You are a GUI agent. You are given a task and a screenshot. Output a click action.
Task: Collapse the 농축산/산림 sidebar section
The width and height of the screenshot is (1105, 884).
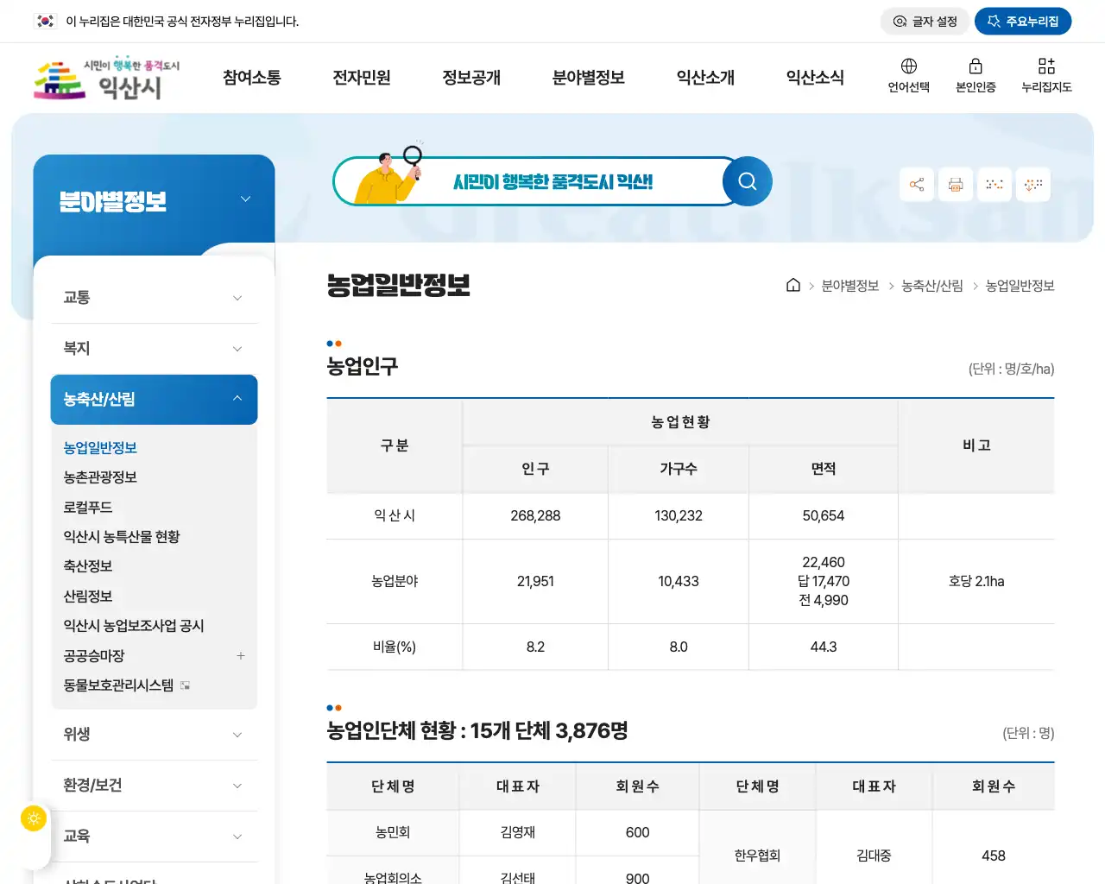pyautogui.click(x=154, y=399)
